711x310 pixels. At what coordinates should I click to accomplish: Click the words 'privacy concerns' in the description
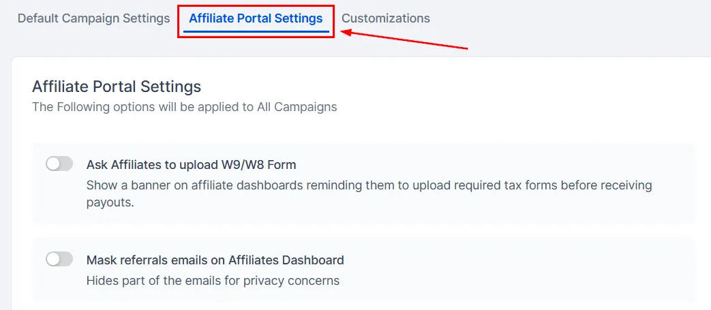[292, 281]
